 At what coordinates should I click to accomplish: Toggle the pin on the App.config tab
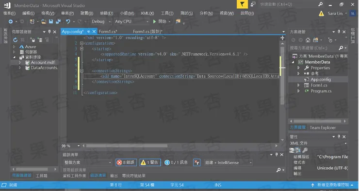[x=88, y=32]
